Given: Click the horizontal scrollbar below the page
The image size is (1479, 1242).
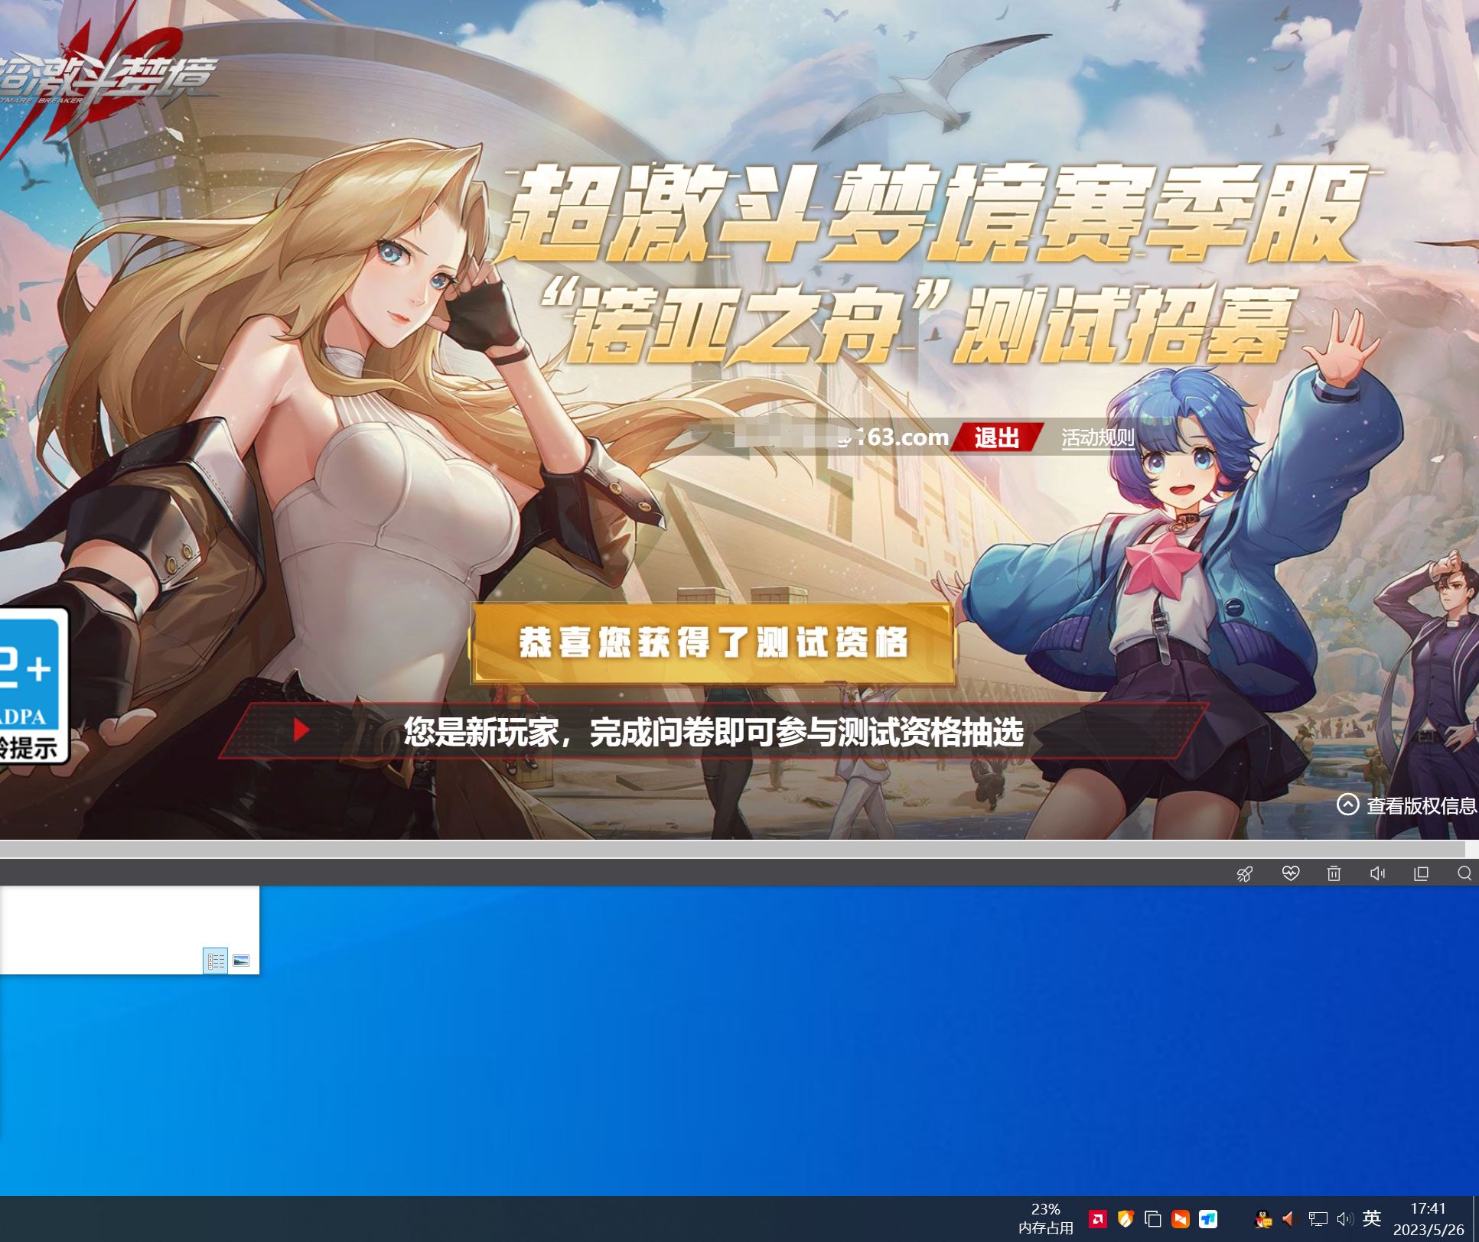Looking at the screenshot, I should click(x=732, y=849).
